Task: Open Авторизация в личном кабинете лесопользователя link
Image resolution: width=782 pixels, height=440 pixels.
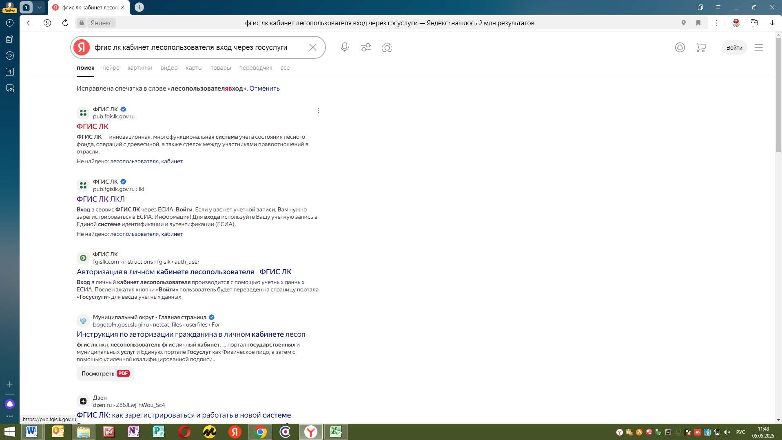Action: [x=184, y=272]
